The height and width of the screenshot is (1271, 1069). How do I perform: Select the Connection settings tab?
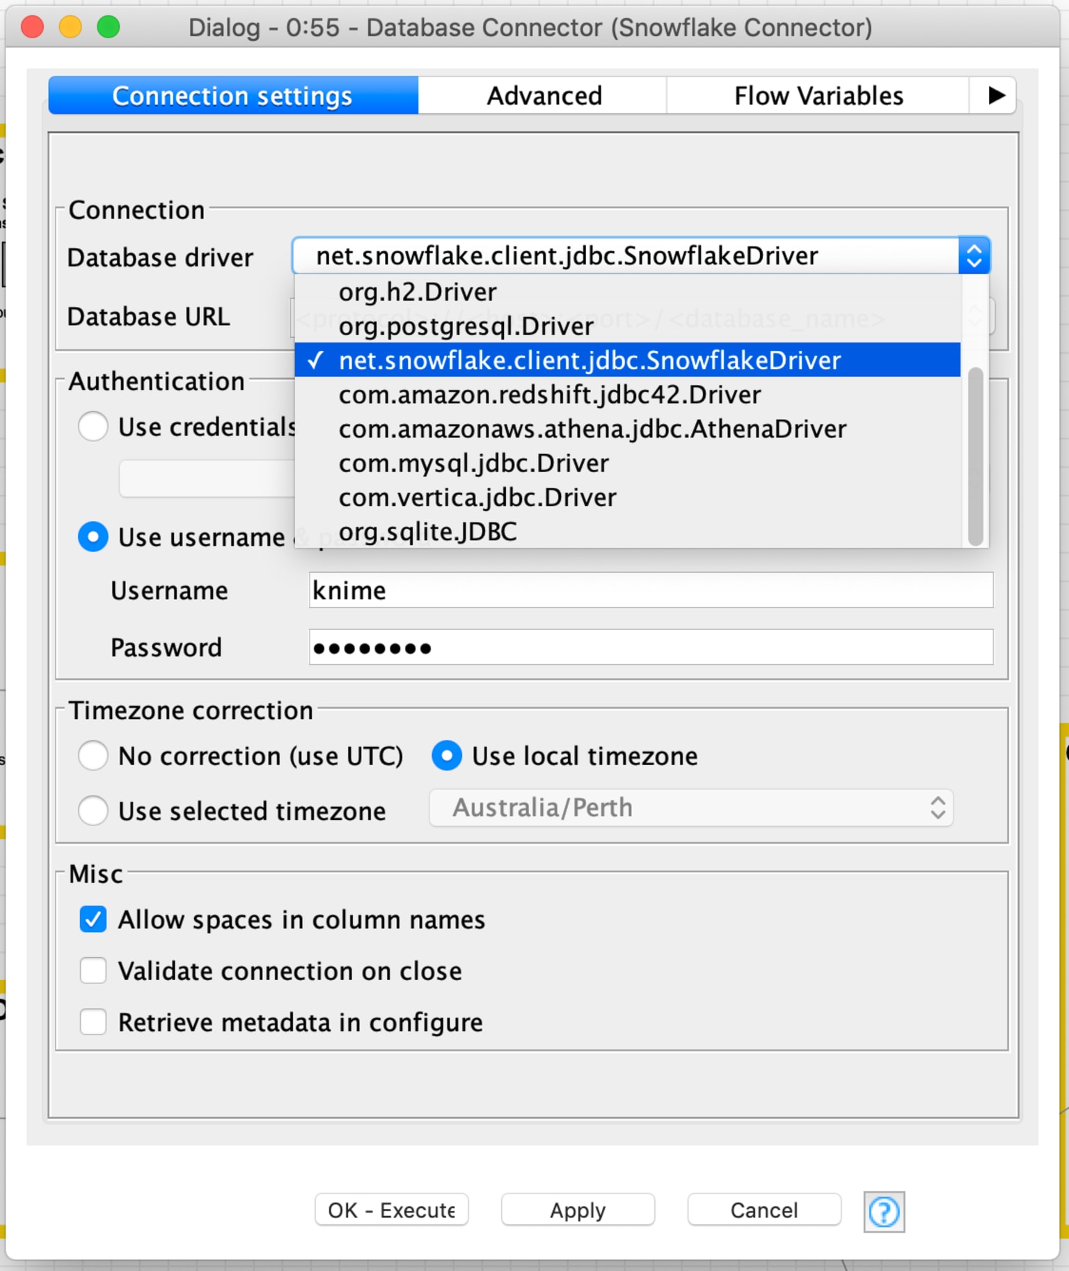pos(232,95)
